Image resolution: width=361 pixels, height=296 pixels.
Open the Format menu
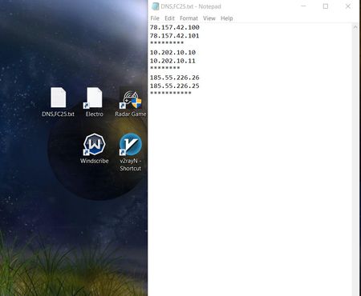tap(189, 18)
